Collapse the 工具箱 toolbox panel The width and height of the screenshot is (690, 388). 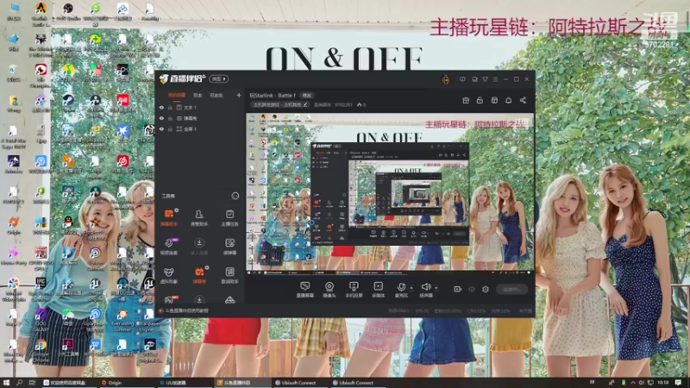[235, 196]
